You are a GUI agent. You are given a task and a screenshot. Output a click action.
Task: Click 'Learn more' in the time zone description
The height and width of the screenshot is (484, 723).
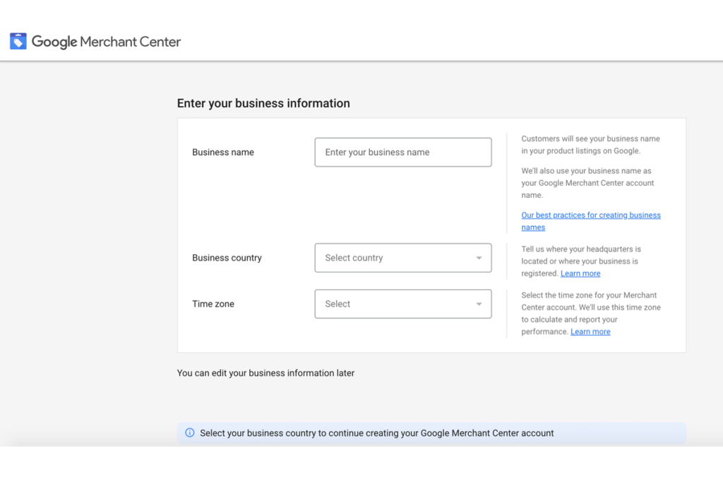[x=590, y=331]
